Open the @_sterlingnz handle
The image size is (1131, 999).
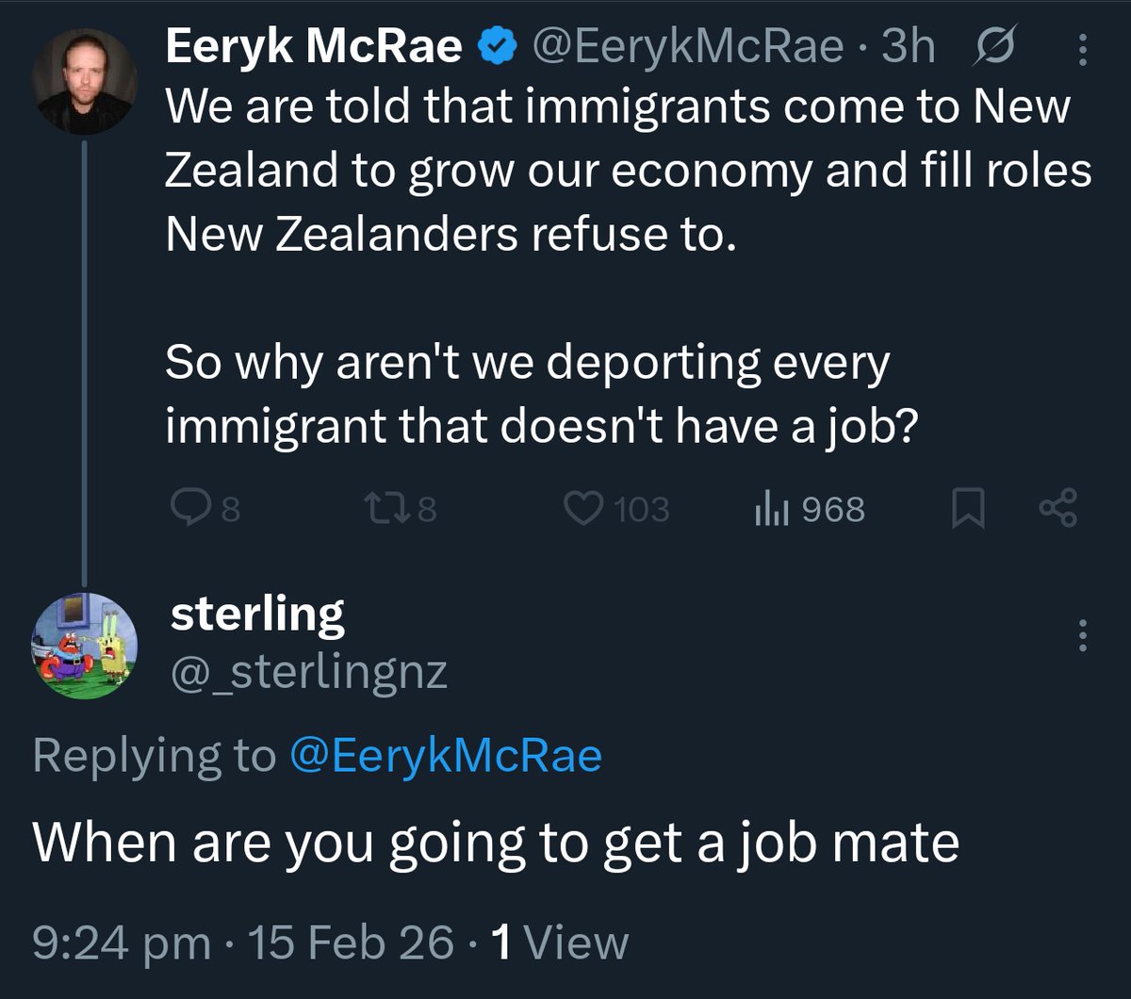tap(308, 671)
